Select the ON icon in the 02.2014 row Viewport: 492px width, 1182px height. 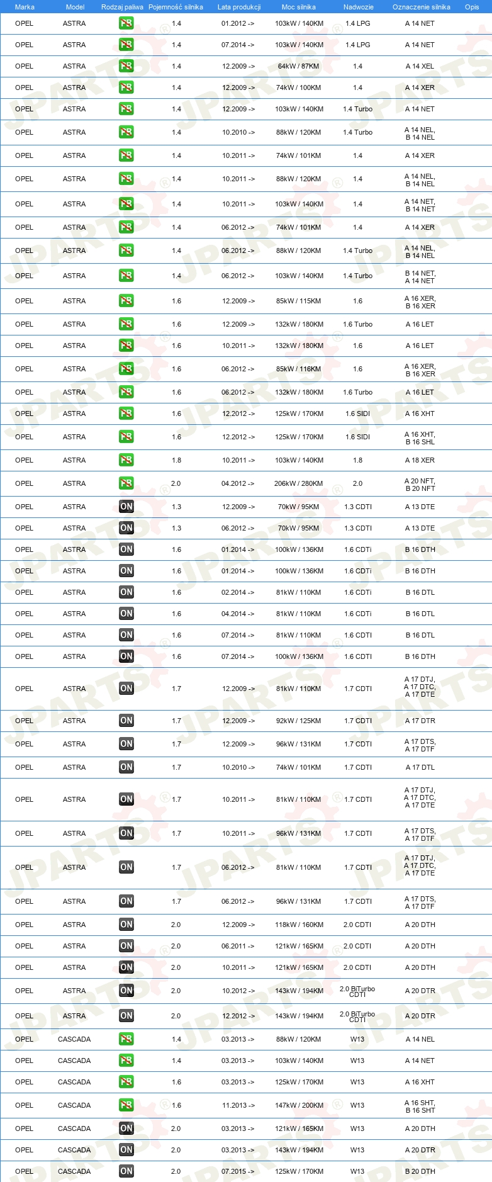click(126, 592)
